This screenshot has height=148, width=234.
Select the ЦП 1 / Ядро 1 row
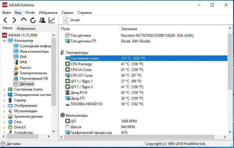pos(146,81)
